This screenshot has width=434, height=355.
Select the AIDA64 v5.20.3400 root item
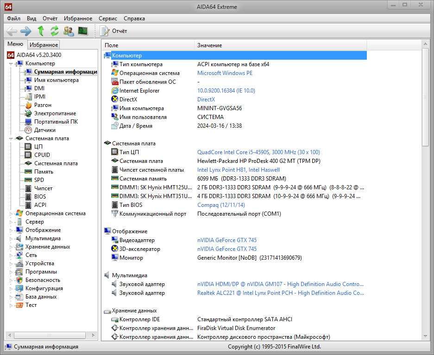click(x=39, y=55)
